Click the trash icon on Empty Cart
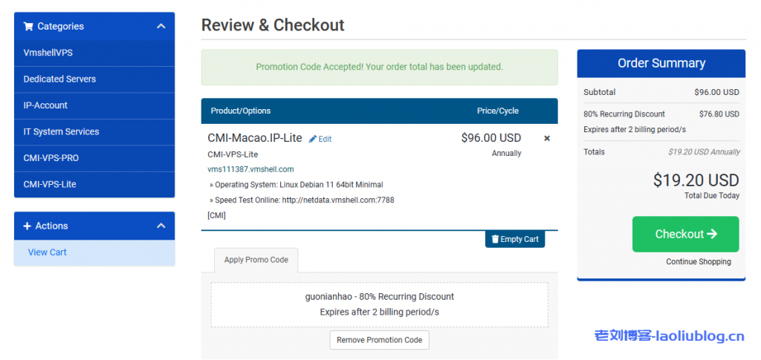The width and height of the screenshot is (761, 360). pyautogui.click(x=493, y=239)
